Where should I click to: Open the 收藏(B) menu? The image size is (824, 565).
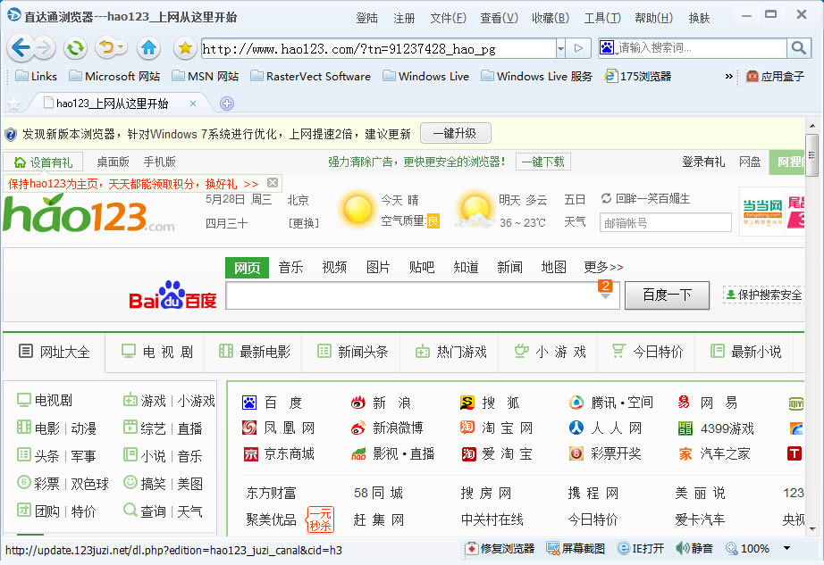551,19
